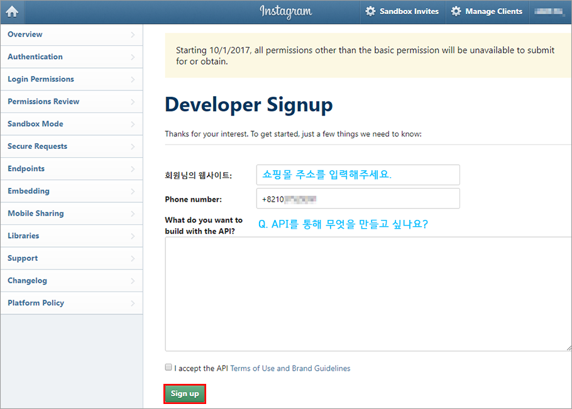572x409 pixels.
Task: Focus the Phone number input field
Action: click(358, 199)
